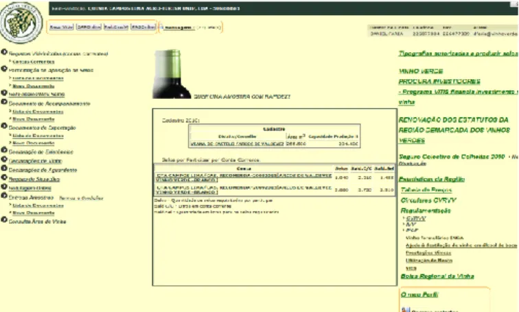
Task: Open IVV sublink under Regulamentação
Action: tap(411, 224)
